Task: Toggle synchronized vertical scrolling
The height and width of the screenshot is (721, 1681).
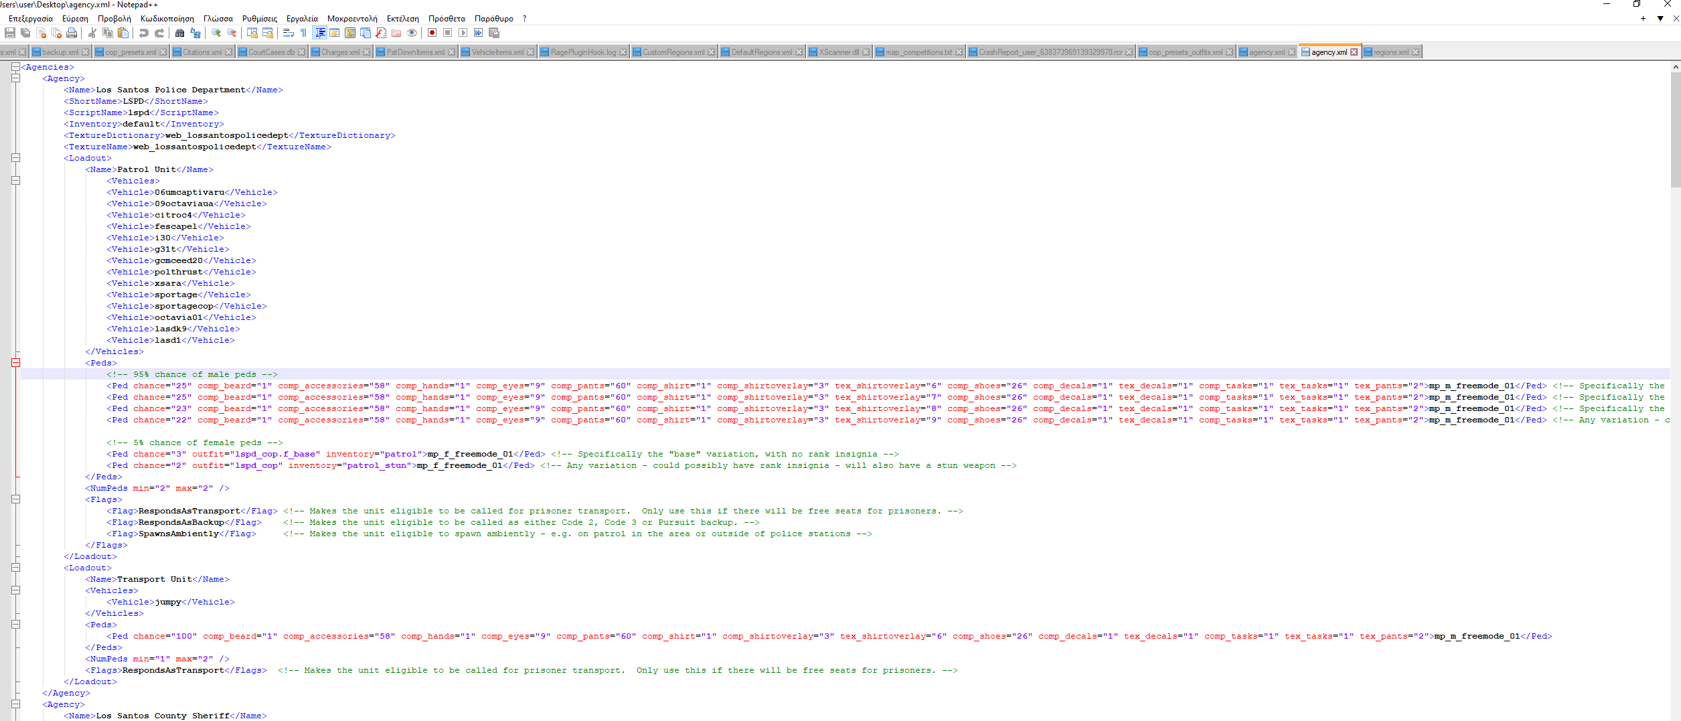Action: tap(252, 33)
